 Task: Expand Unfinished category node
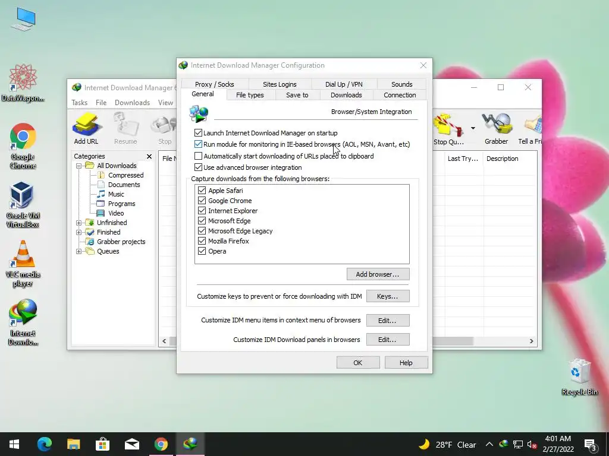pyautogui.click(x=79, y=223)
